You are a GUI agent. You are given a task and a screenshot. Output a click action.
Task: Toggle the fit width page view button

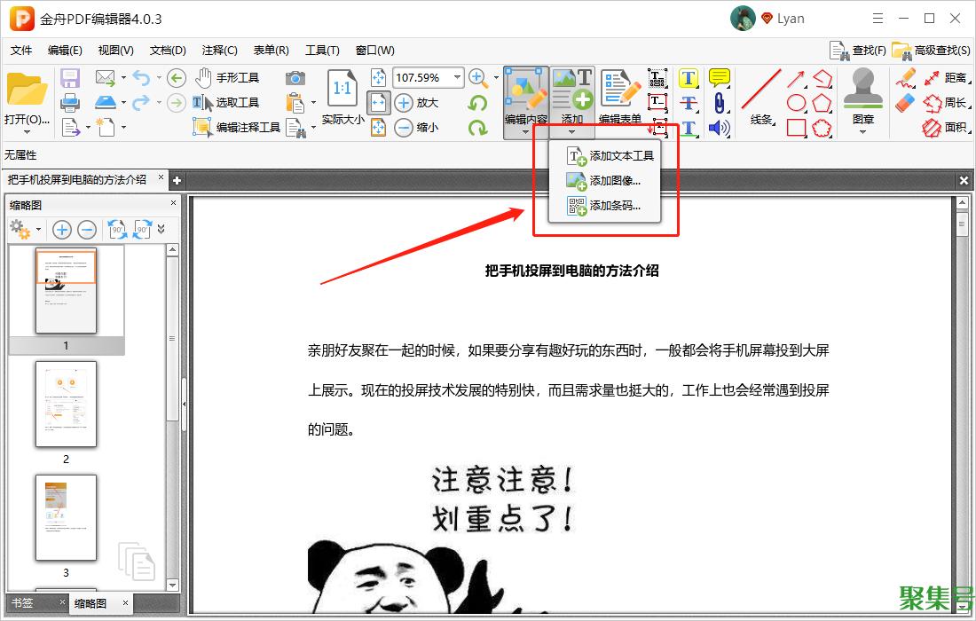coord(379,103)
